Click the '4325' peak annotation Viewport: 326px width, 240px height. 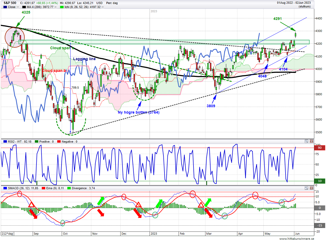pyautogui.click(x=26, y=13)
